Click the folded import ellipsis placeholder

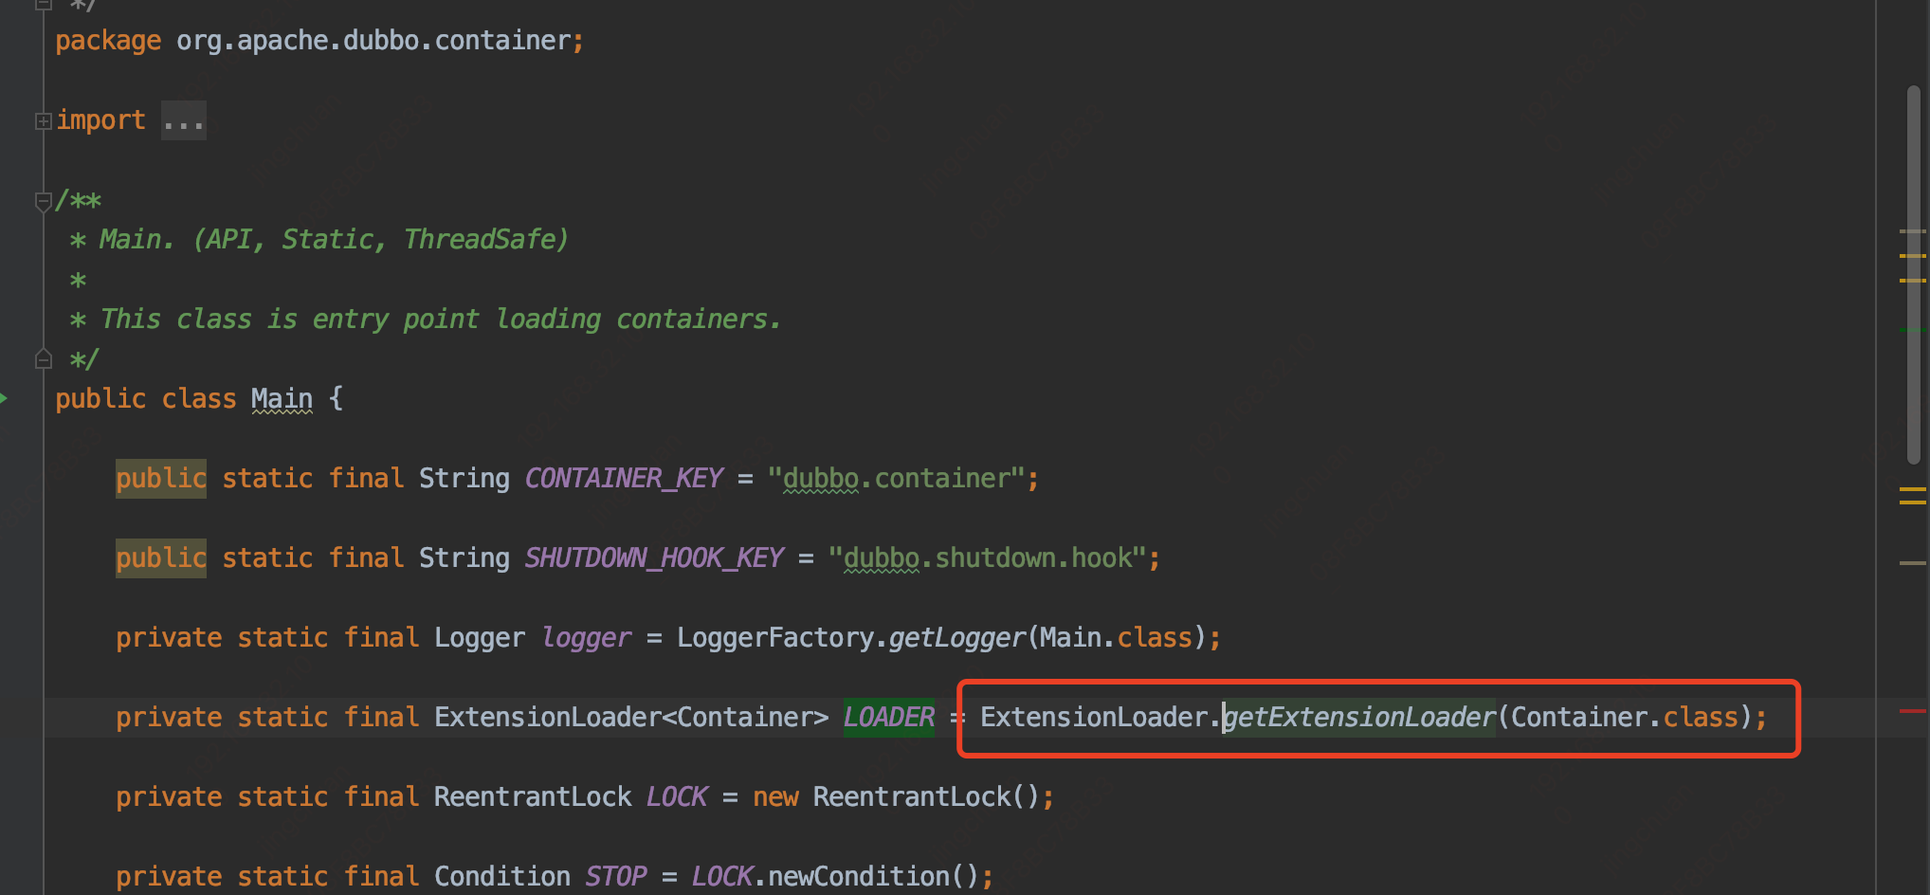click(183, 120)
